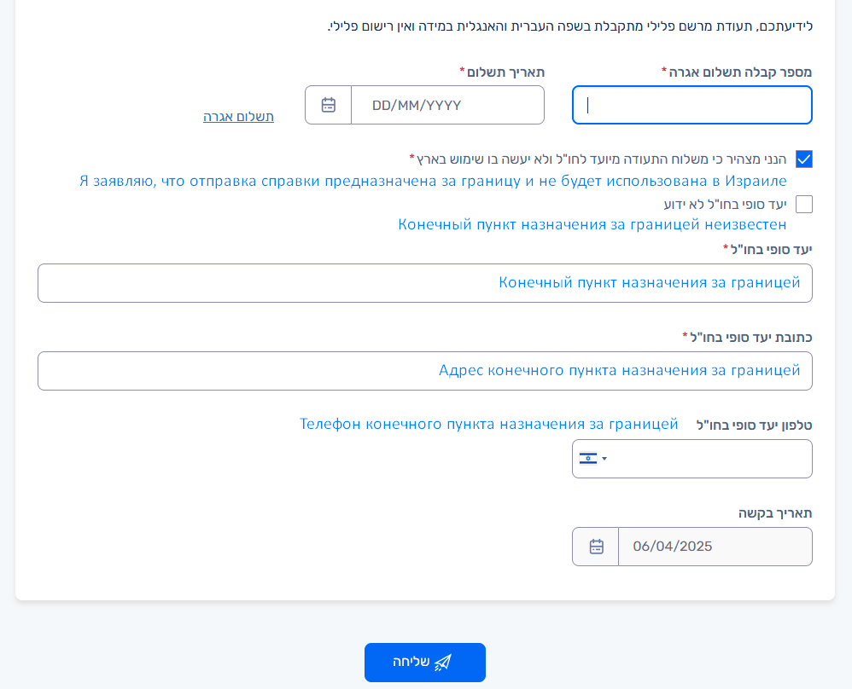The height and width of the screenshot is (689, 852).
Task: Click the paper plane icon on שליחה
Action: coord(442,663)
